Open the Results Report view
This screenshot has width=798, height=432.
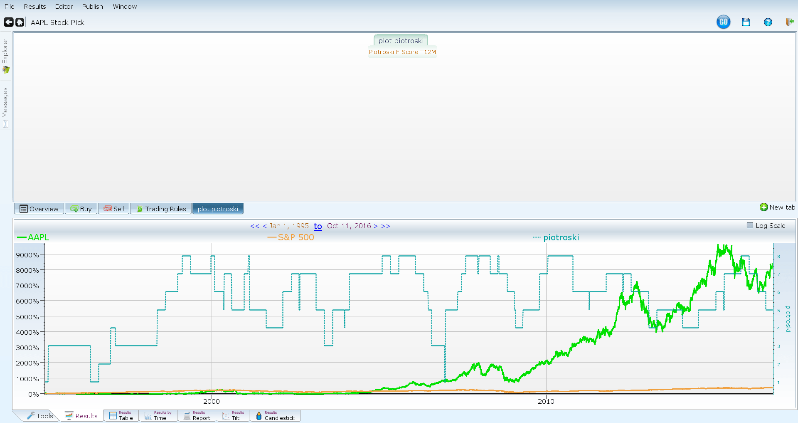197,416
